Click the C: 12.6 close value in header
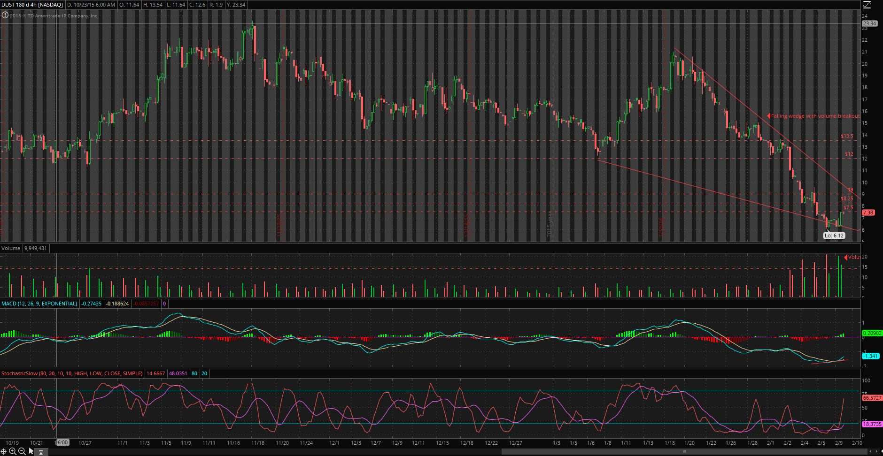The height and width of the screenshot is (456, 883). pos(197,5)
